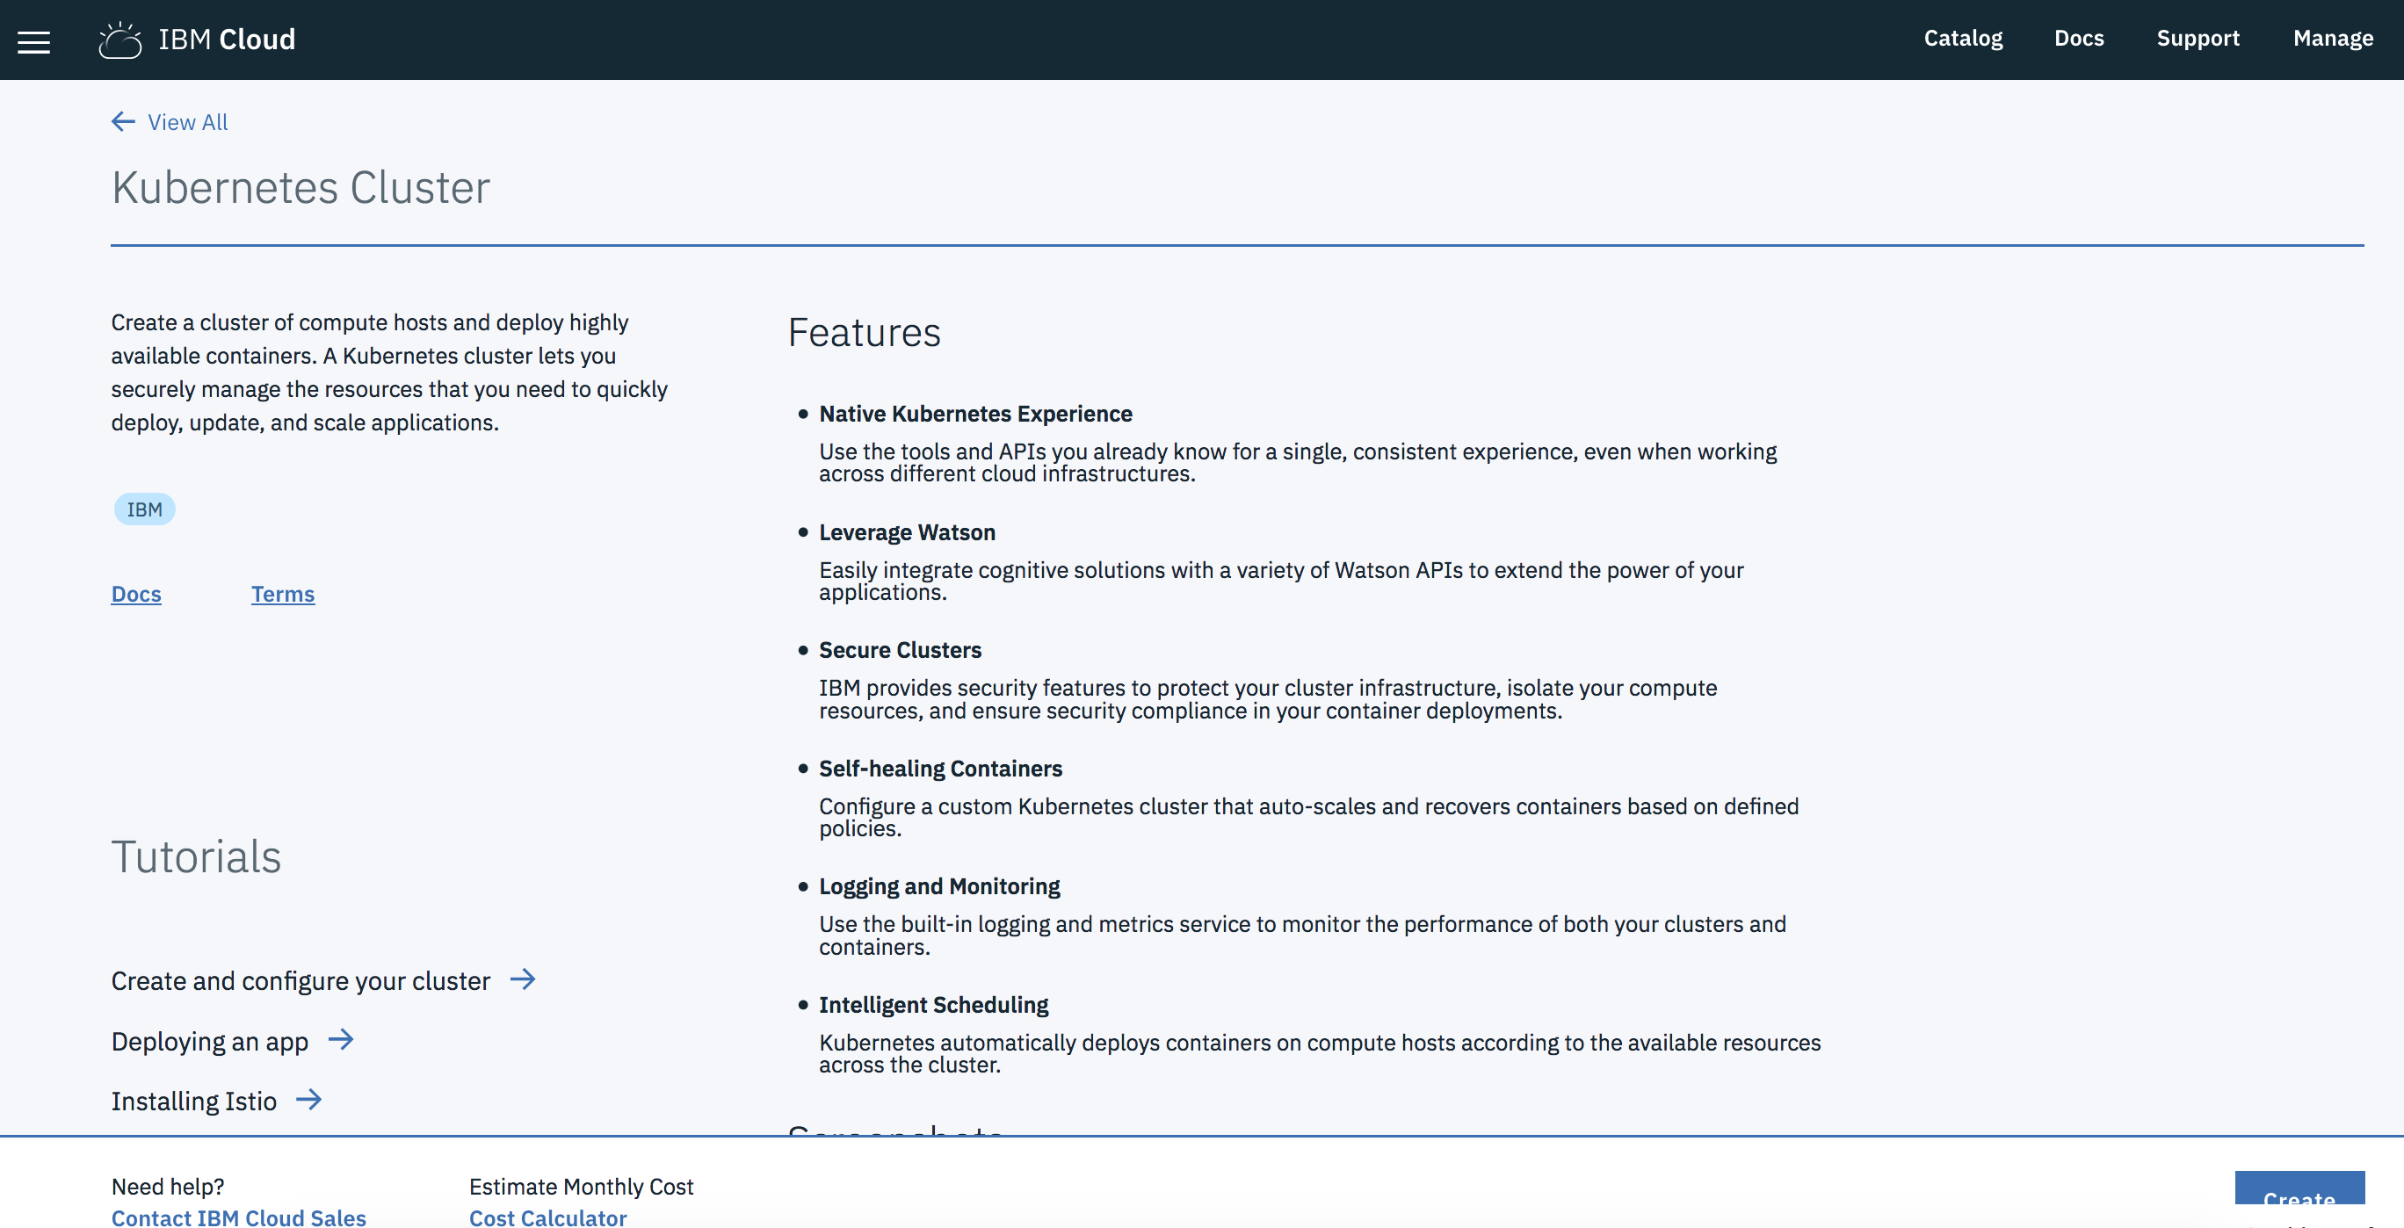Screen dimensions: 2404x1228
Task: Click the IBM provider tag
Action: point(145,509)
